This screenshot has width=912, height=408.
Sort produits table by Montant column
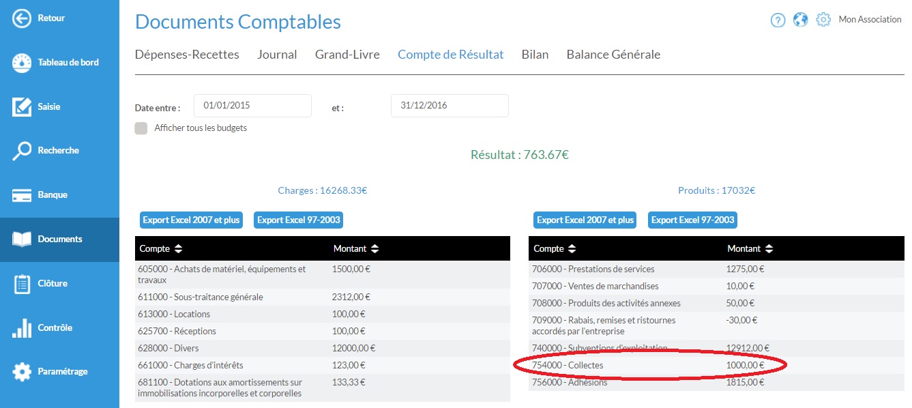769,249
